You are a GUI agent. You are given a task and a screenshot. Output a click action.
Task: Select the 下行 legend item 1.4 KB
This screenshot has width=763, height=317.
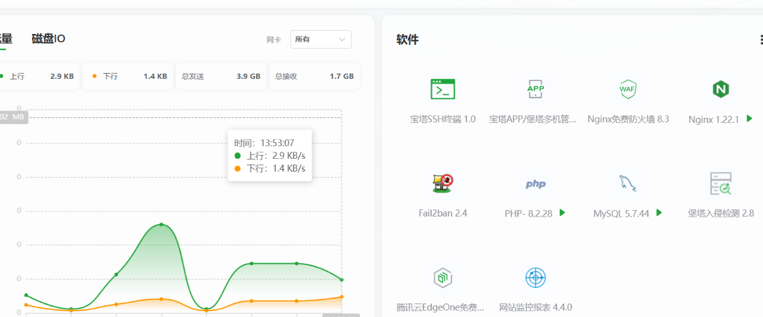coord(128,76)
